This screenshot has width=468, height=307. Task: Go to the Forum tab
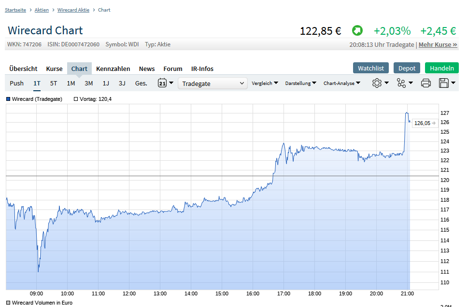173,69
